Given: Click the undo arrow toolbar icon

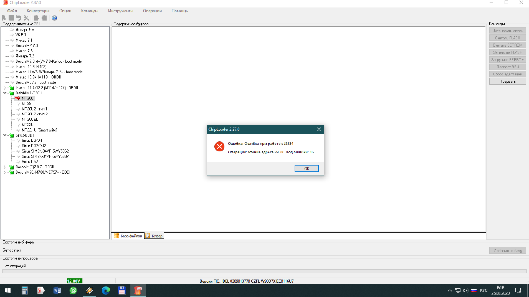Looking at the screenshot, I should (x=19, y=18).
